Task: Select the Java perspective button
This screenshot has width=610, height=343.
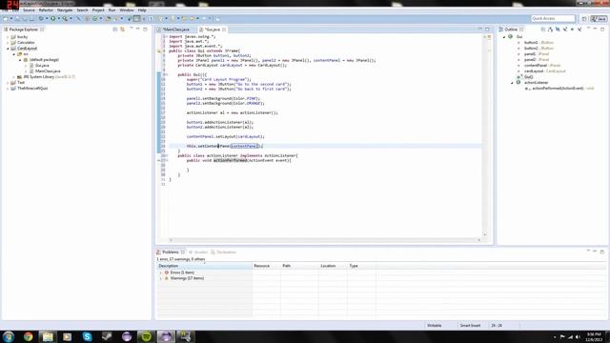Action: pos(599,19)
